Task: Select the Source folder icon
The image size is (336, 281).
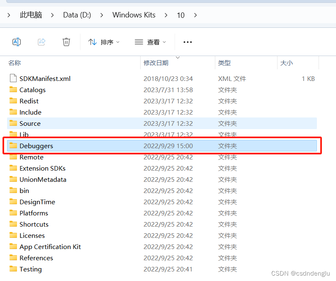Action: click(13, 123)
